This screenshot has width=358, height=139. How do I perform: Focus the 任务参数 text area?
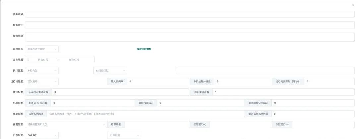click(190, 37)
